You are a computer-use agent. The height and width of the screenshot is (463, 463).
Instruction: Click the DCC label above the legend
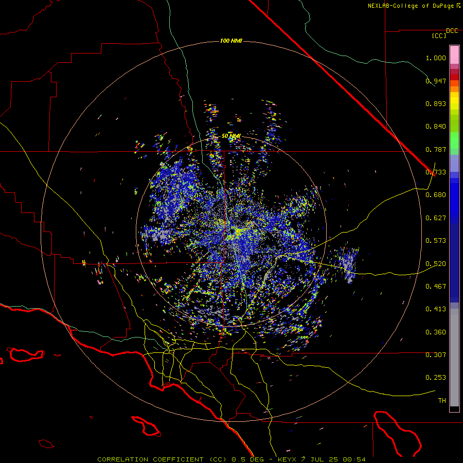coord(452,31)
